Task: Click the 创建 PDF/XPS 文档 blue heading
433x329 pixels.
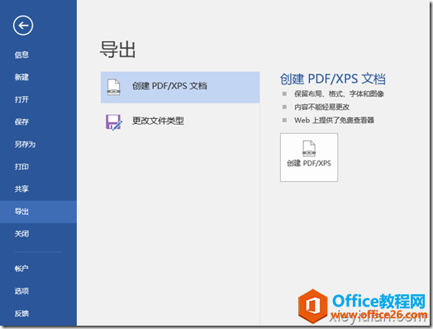Action: pyautogui.click(x=333, y=79)
